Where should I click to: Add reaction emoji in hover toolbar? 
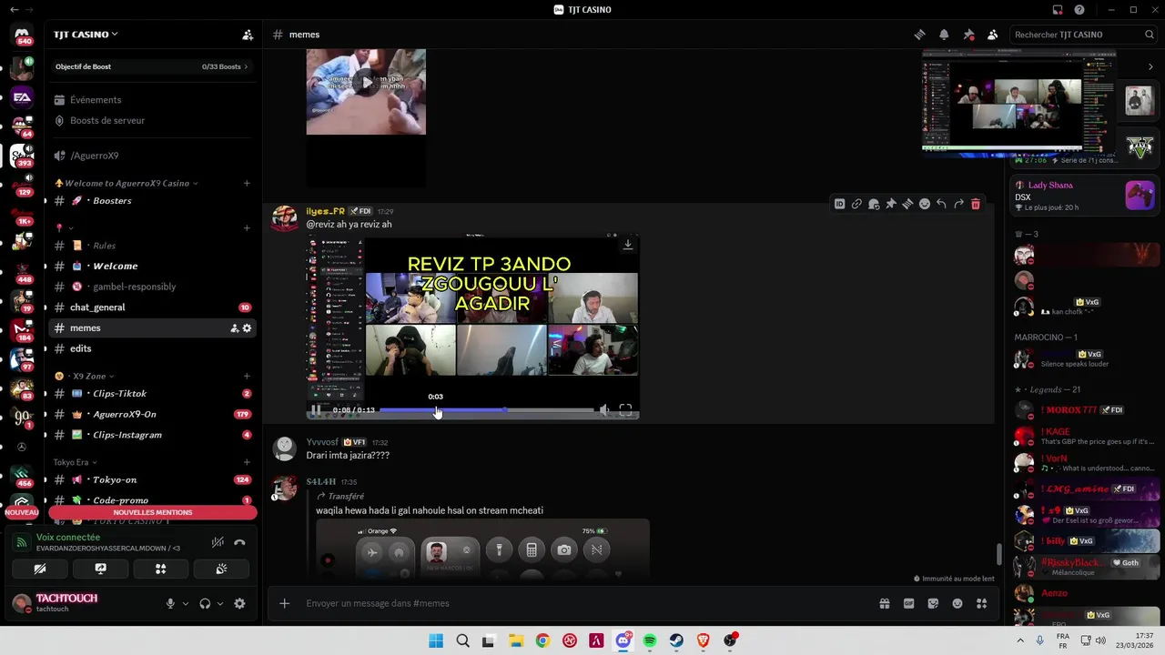(924, 204)
